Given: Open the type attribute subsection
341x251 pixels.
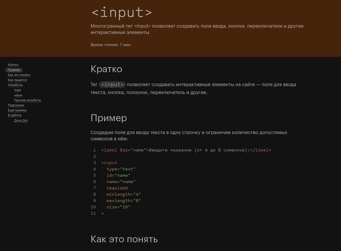Looking at the screenshot, I should click(x=17, y=90).
